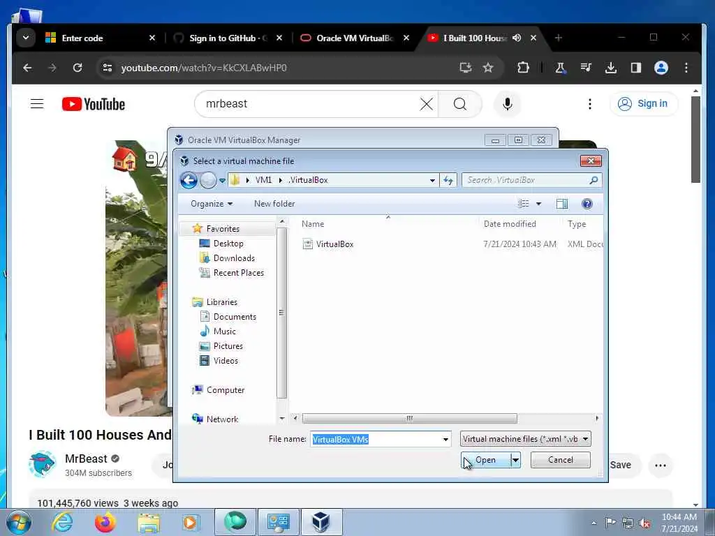The height and width of the screenshot is (536, 715).
Task: Open the Windows Start menu
Action: pos(19,522)
